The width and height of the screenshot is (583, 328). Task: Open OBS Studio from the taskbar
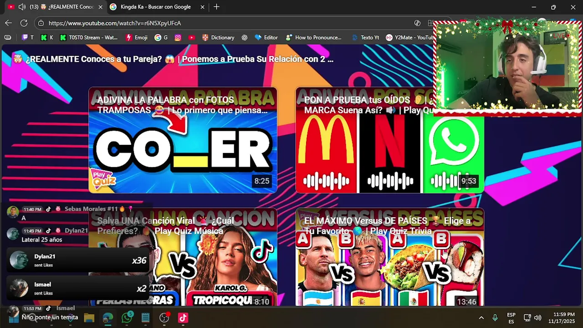coord(164,318)
